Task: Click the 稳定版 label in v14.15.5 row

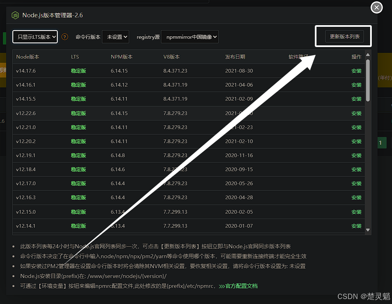Action: (x=78, y=99)
